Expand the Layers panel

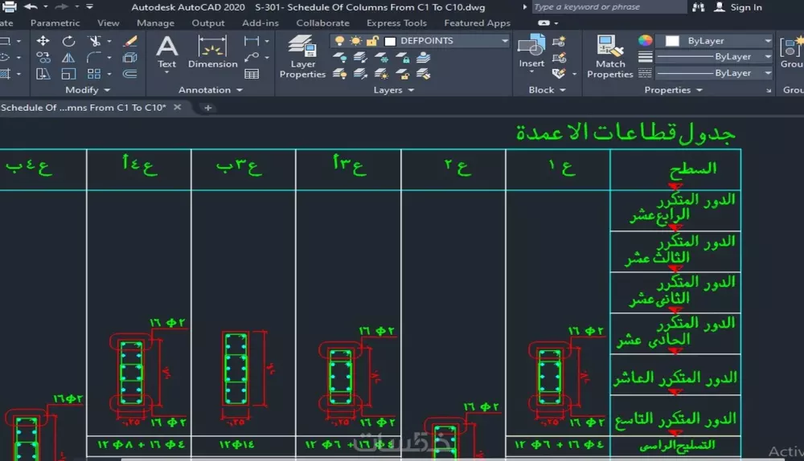394,90
